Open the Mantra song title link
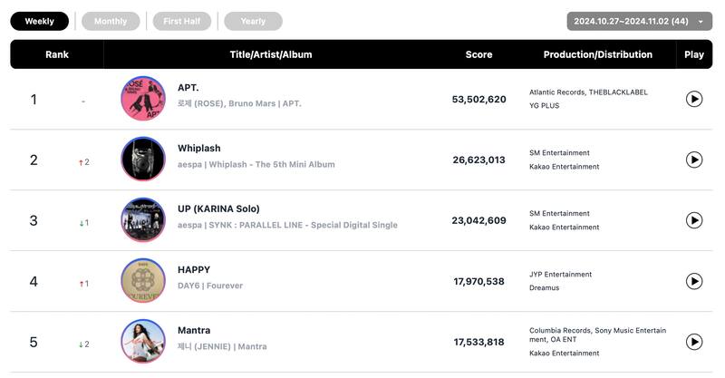 click(x=194, y=331)
